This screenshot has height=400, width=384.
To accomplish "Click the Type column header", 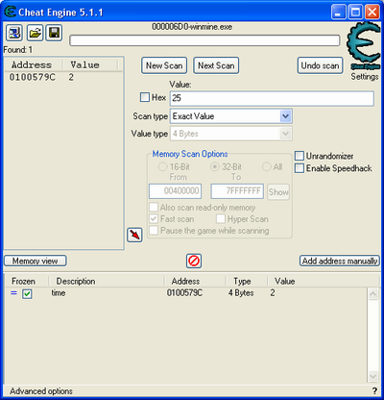I will [242, 281].
